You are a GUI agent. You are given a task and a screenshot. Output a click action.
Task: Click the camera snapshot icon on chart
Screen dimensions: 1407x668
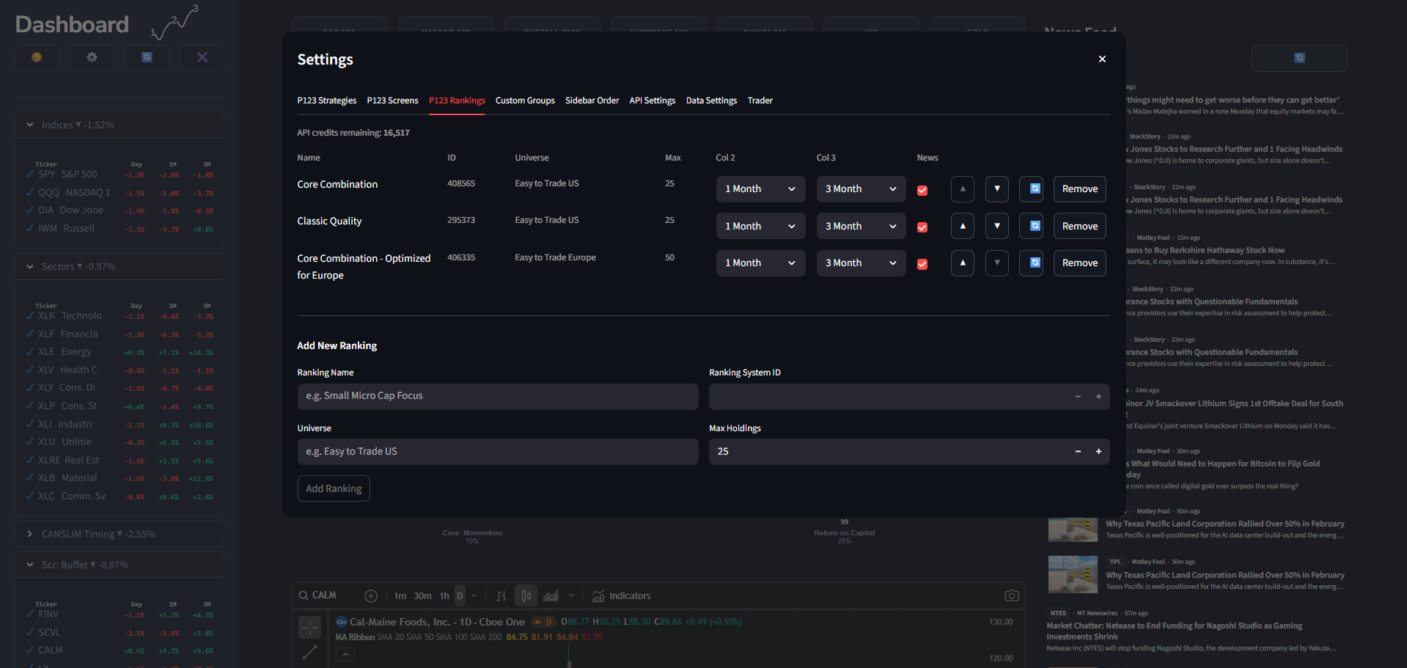tap(1011, 596)
